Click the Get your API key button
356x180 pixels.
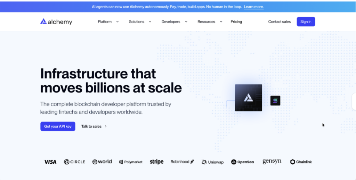coord(58,126)
